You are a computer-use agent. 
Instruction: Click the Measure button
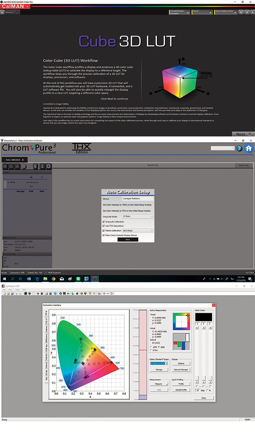click(159, 384)
